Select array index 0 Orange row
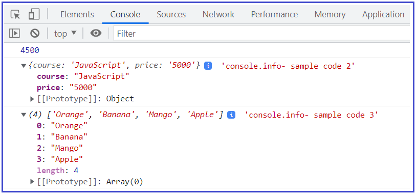This screenshot has width=417, height=195. [62, 126]
